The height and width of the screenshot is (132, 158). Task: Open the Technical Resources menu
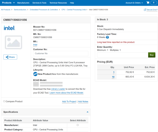pyautogui.click(x=58, y=3)
